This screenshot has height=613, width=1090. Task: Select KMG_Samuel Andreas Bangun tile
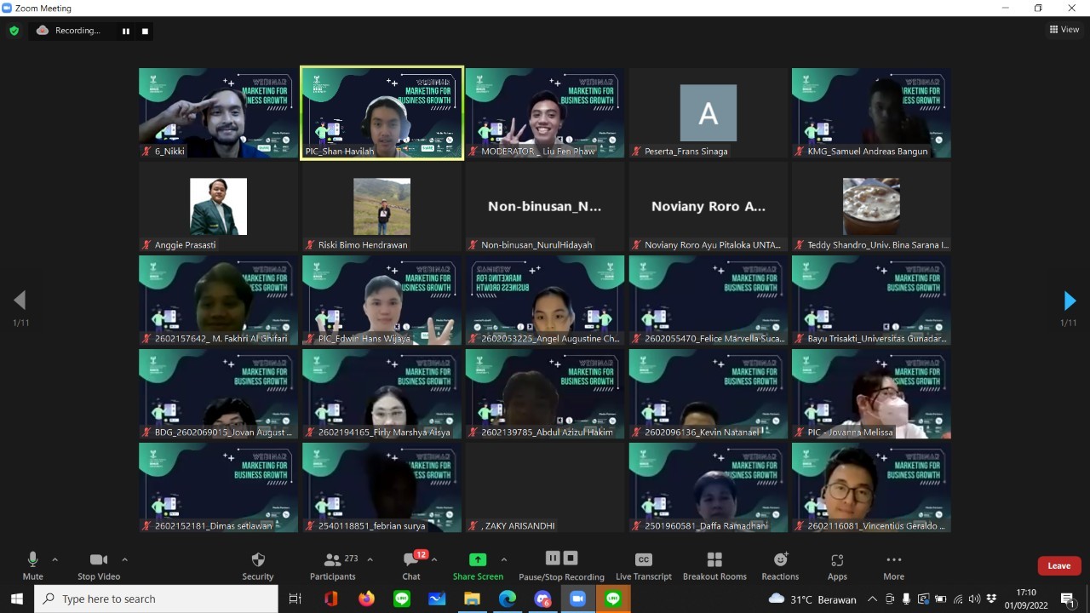[x=871, y=113]
